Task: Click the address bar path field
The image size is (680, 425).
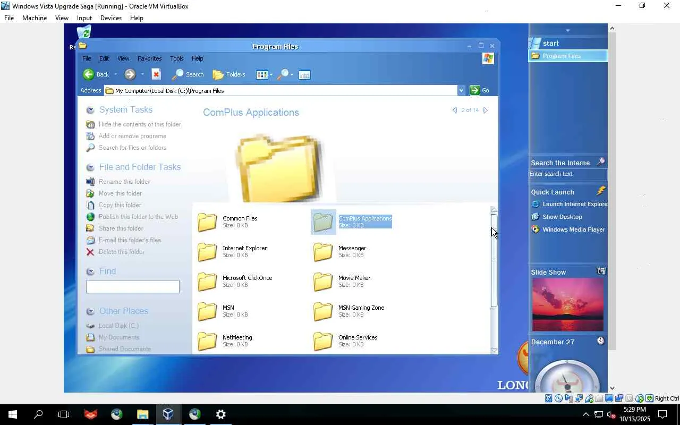Action: tap(281, 90)
